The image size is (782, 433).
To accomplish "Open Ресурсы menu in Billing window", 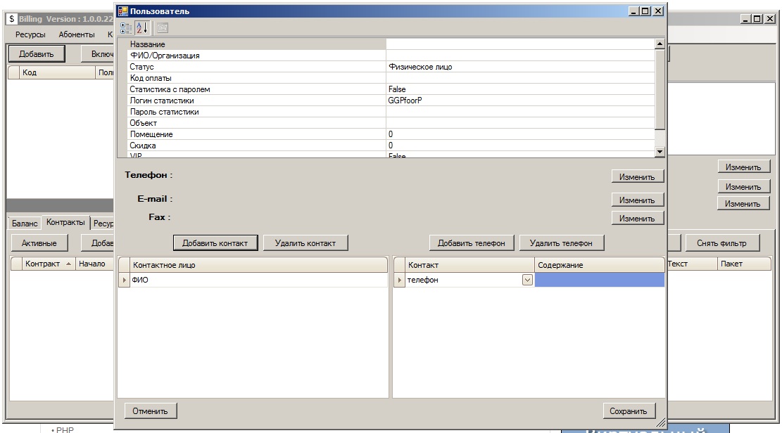I will [30, 34].
